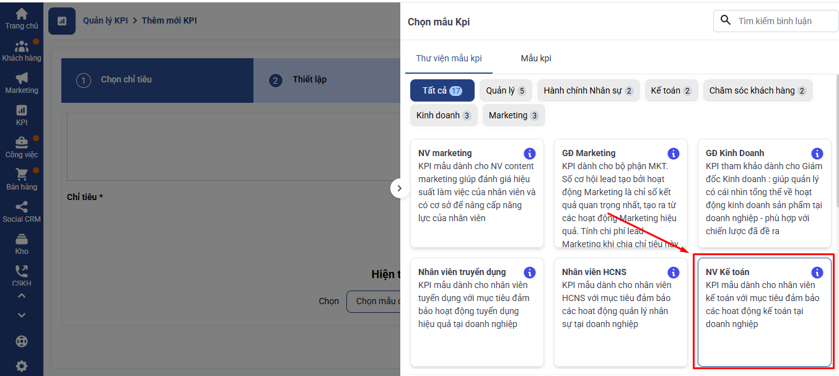Collapse template panel with round arrow button
This screenshot has height=376, width=839.
coord(399,188)
